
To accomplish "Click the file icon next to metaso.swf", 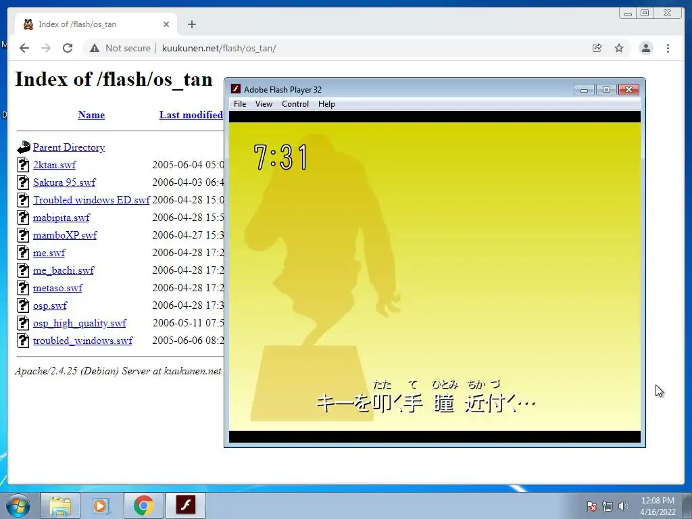I will pos(24,288).
